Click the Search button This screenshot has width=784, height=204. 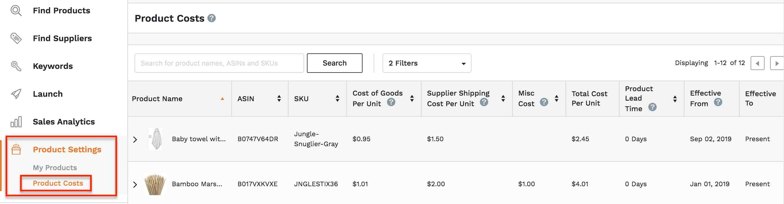point(334,63)
